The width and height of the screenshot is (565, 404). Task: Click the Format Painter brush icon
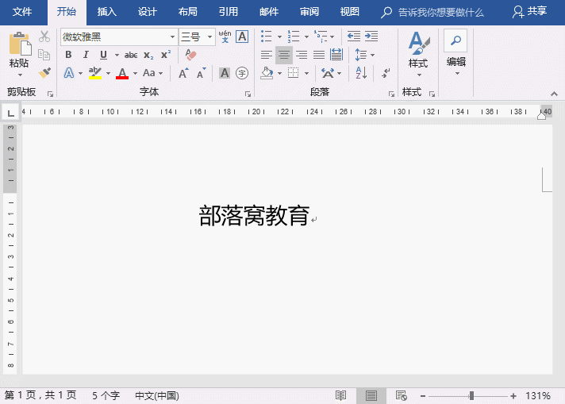point(44,73)
